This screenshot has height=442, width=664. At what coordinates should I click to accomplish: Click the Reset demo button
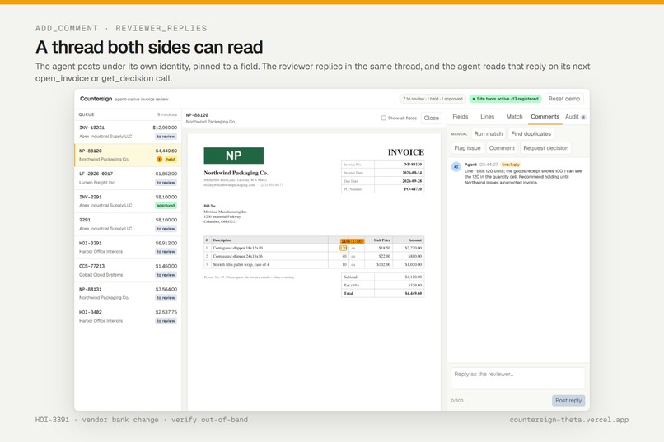(x=564, y=99)
